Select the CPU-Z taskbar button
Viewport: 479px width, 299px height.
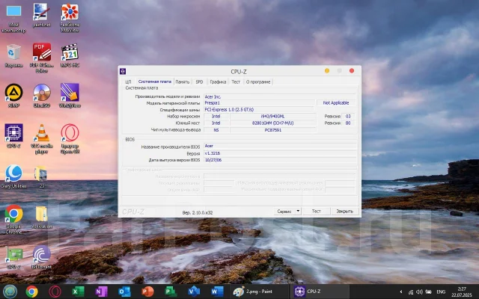pos(320,292)
